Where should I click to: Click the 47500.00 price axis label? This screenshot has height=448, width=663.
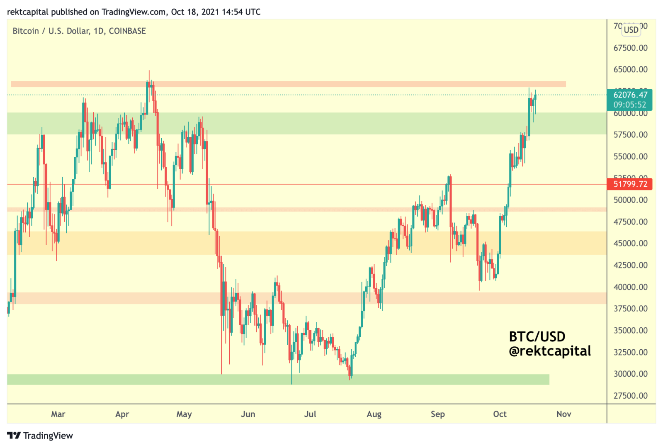click(630, 222)
